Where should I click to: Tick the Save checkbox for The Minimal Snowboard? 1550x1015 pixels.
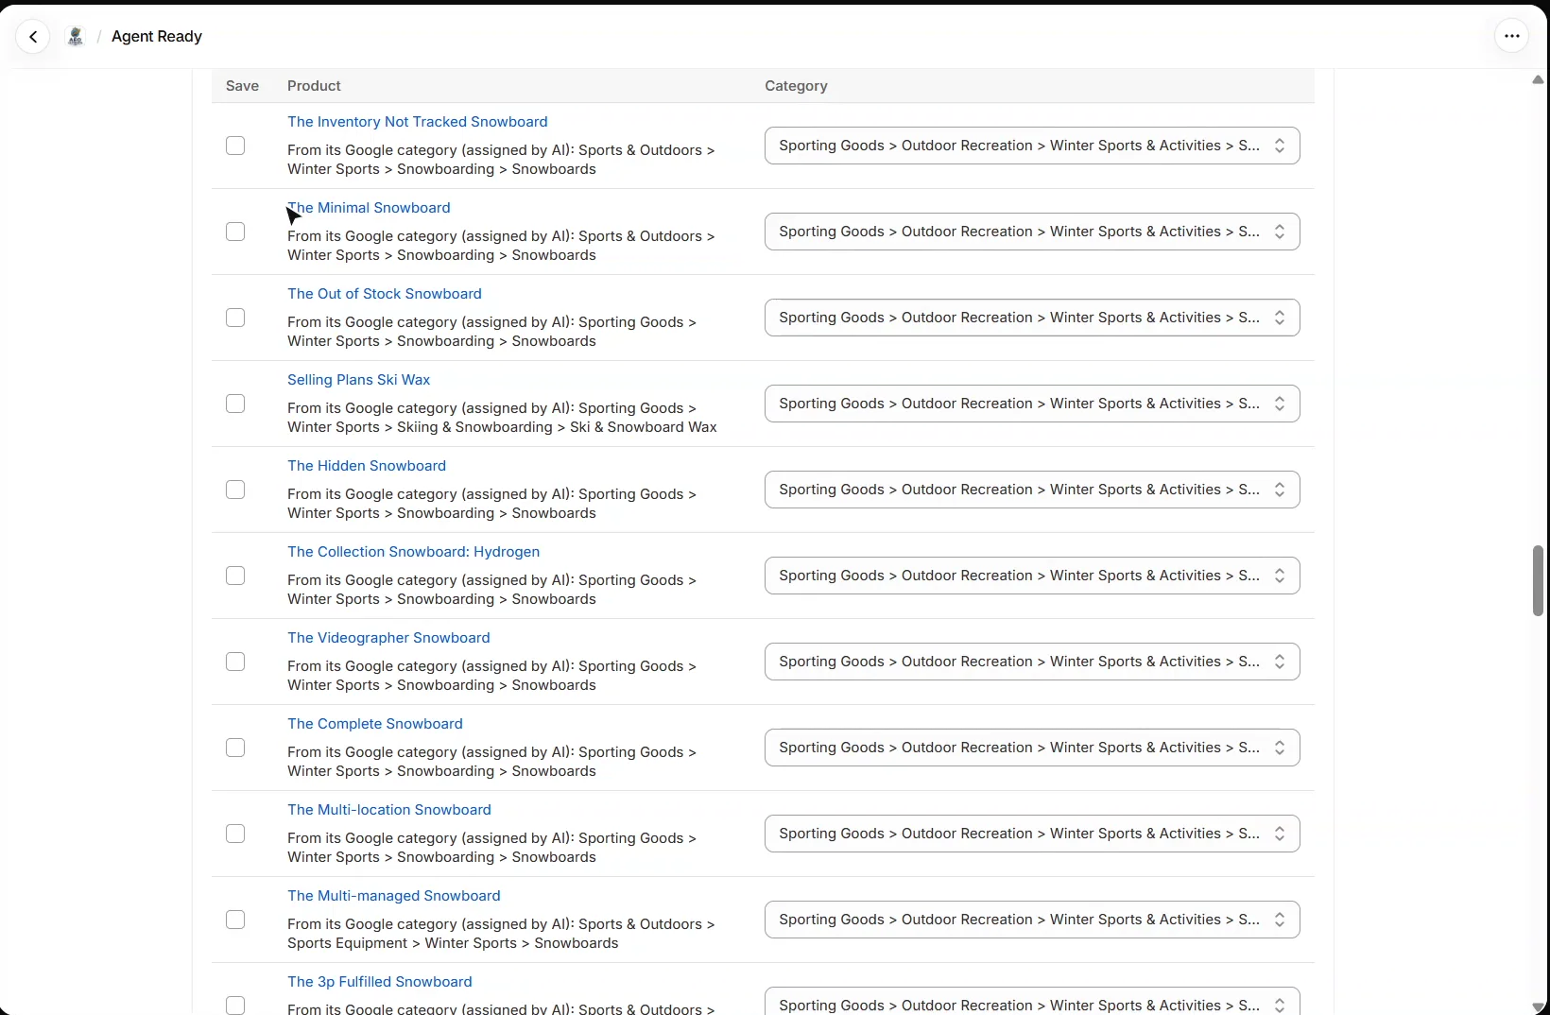tap(235, 232)
